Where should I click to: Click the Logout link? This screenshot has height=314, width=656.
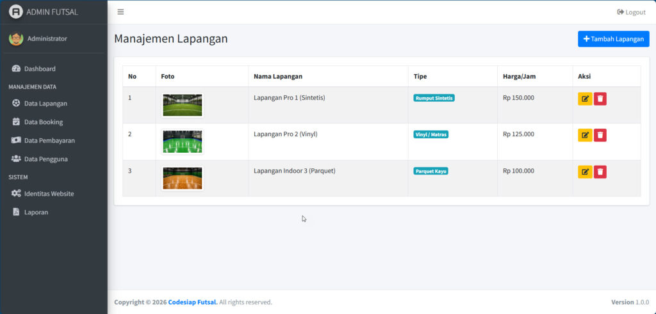[x=631, y=12]
